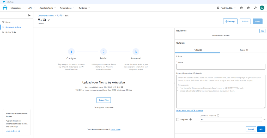Click the Review Tasks list icon
The image size is (267, 138).
pos(3,32)
